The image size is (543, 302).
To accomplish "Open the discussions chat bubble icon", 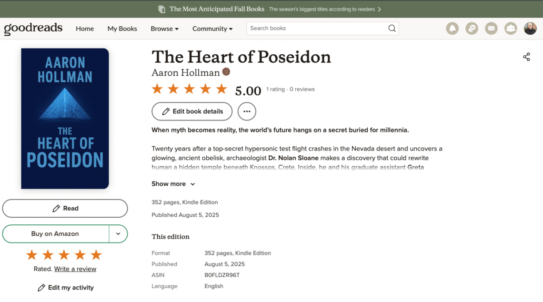I will (472, 29).
